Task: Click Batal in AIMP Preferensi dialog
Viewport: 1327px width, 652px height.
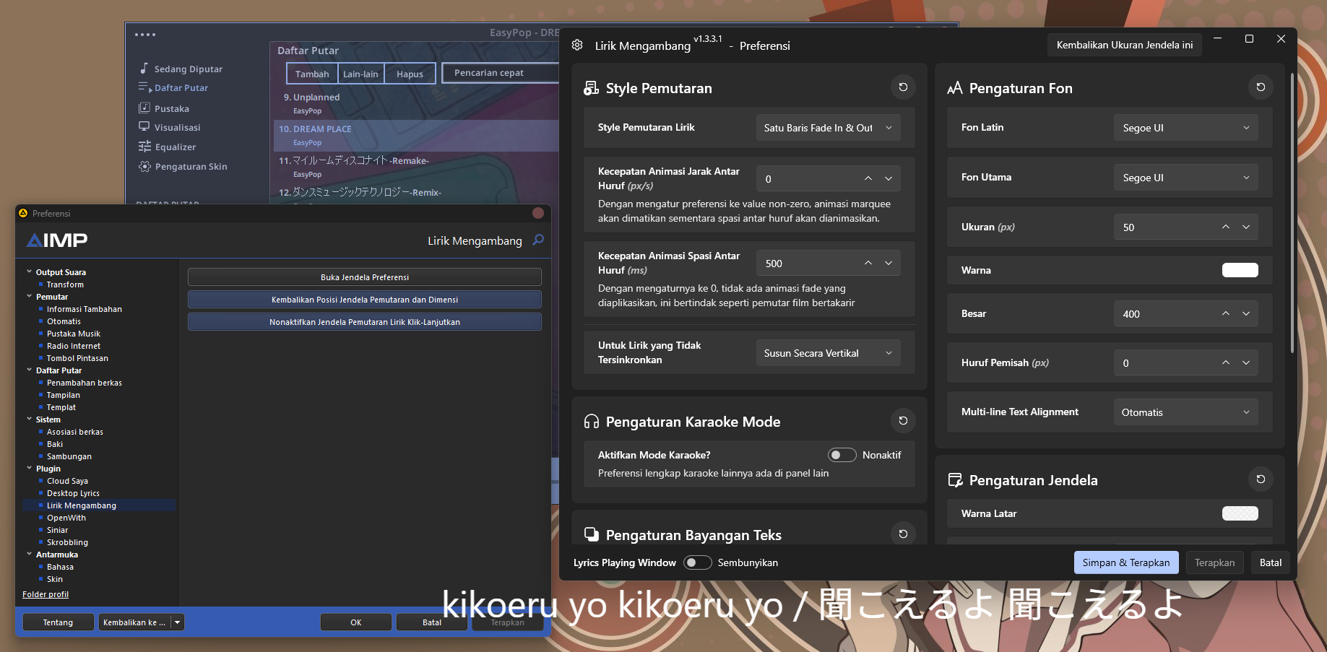Action: click(432, 622)
